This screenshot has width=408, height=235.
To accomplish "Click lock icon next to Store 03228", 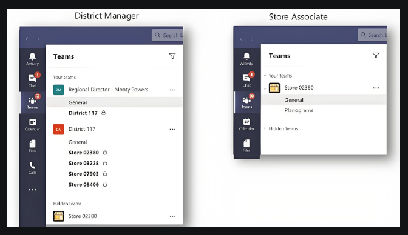I will 105,163.
